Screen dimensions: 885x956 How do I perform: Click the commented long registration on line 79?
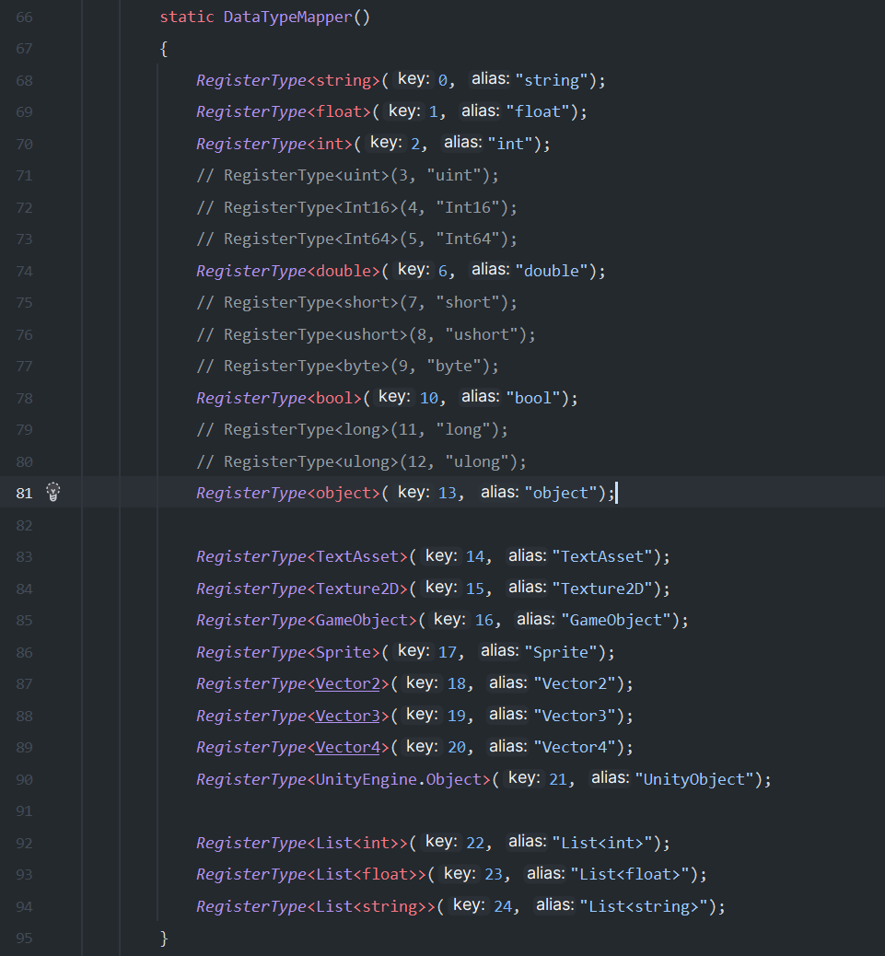click(352, 430)
